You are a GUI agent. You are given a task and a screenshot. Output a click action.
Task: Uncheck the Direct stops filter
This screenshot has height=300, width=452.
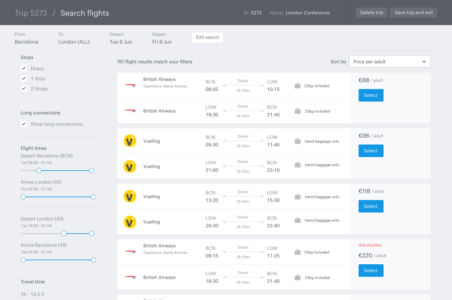[x=24, y=68]
